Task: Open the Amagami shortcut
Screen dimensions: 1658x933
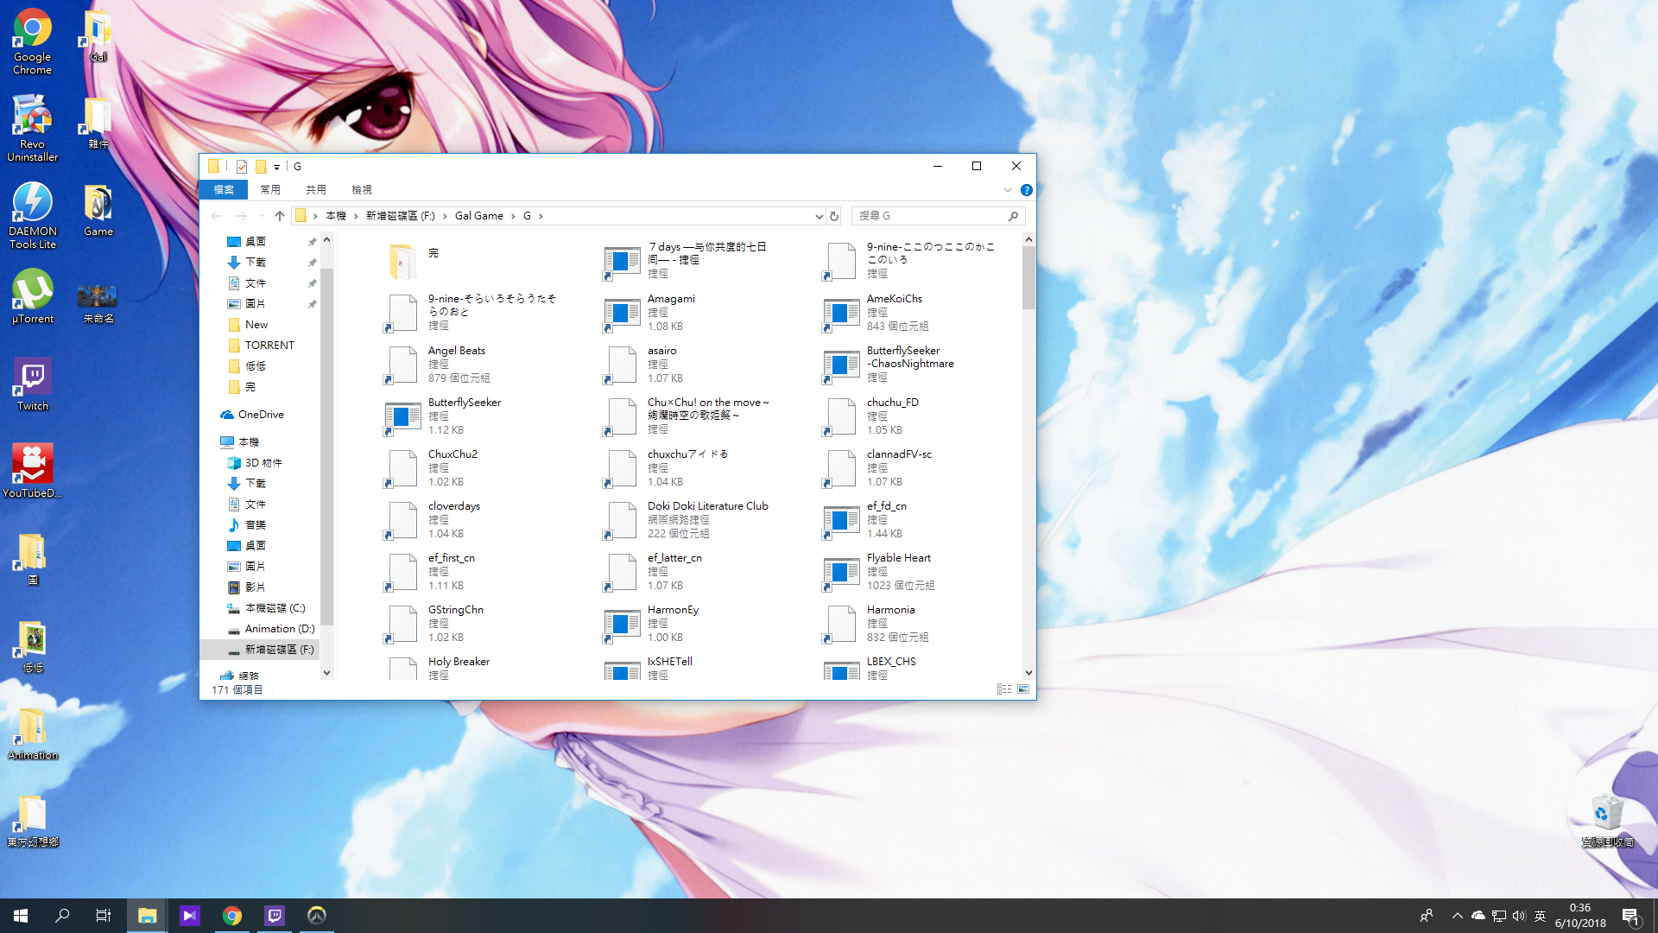Action: (670, 299)
